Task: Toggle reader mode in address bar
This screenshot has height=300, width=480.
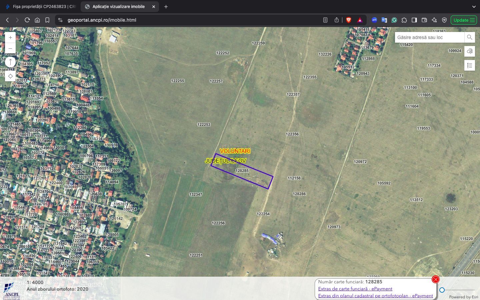Action: pyautogui.click(x=325, y=20)
